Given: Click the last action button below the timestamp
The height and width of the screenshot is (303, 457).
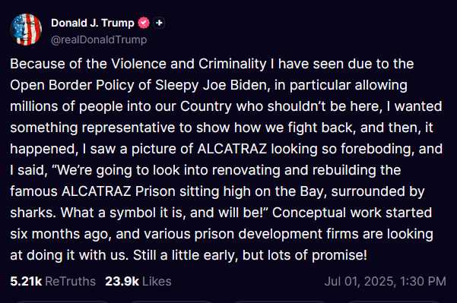Looking at the screenshot, I should (393, 301).
